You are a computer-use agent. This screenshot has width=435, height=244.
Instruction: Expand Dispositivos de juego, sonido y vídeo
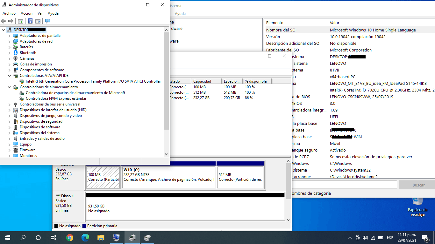point(9,116)
